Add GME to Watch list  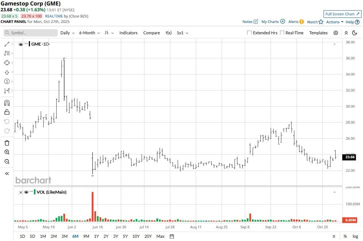coord(315,22)
